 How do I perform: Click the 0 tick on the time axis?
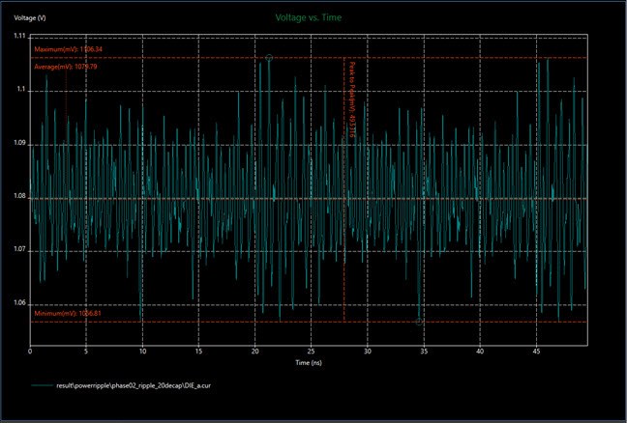click(30, 352)
